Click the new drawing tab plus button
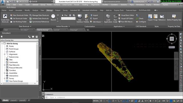183x103 pixels. coord(88,30)
